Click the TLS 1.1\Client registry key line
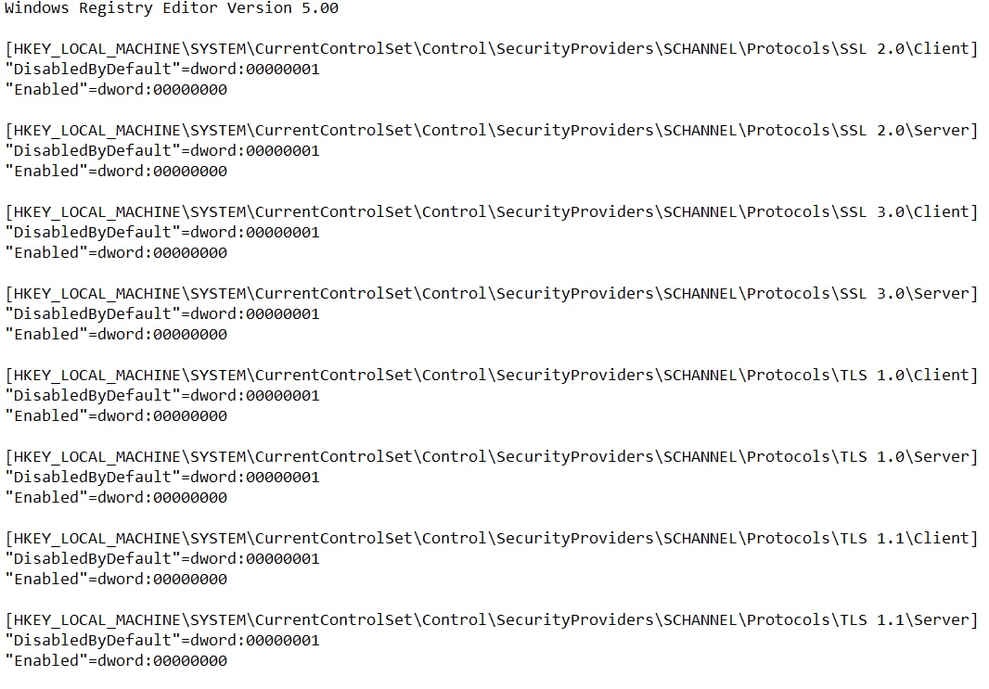 click(x=492, y=539)
